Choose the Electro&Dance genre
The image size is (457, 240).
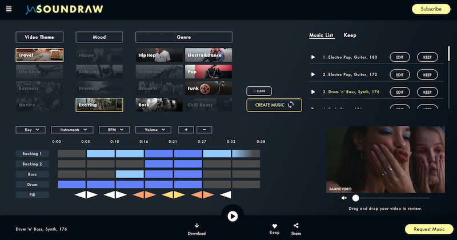tap(209, 55)
